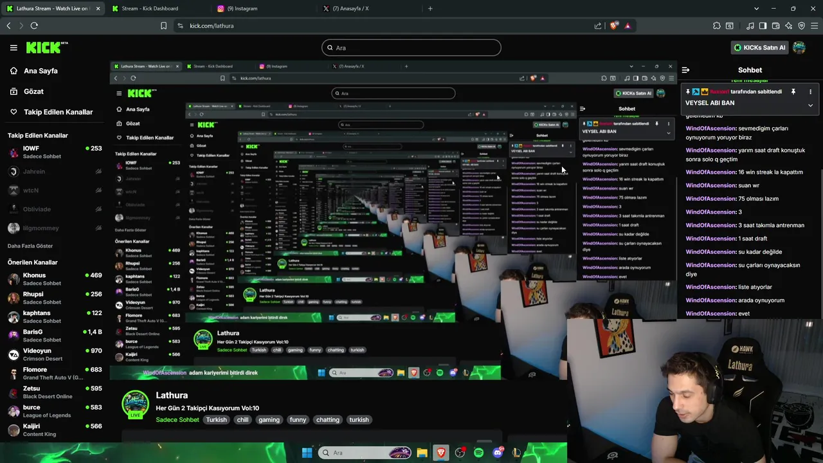Click the Kick Ara search field
The image size is (823, 463).
coord(411,48)
